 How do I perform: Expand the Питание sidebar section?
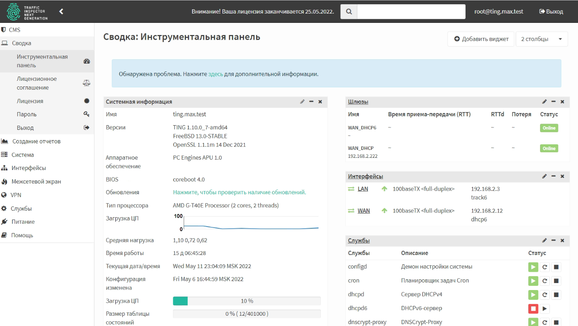click(47, 222)
